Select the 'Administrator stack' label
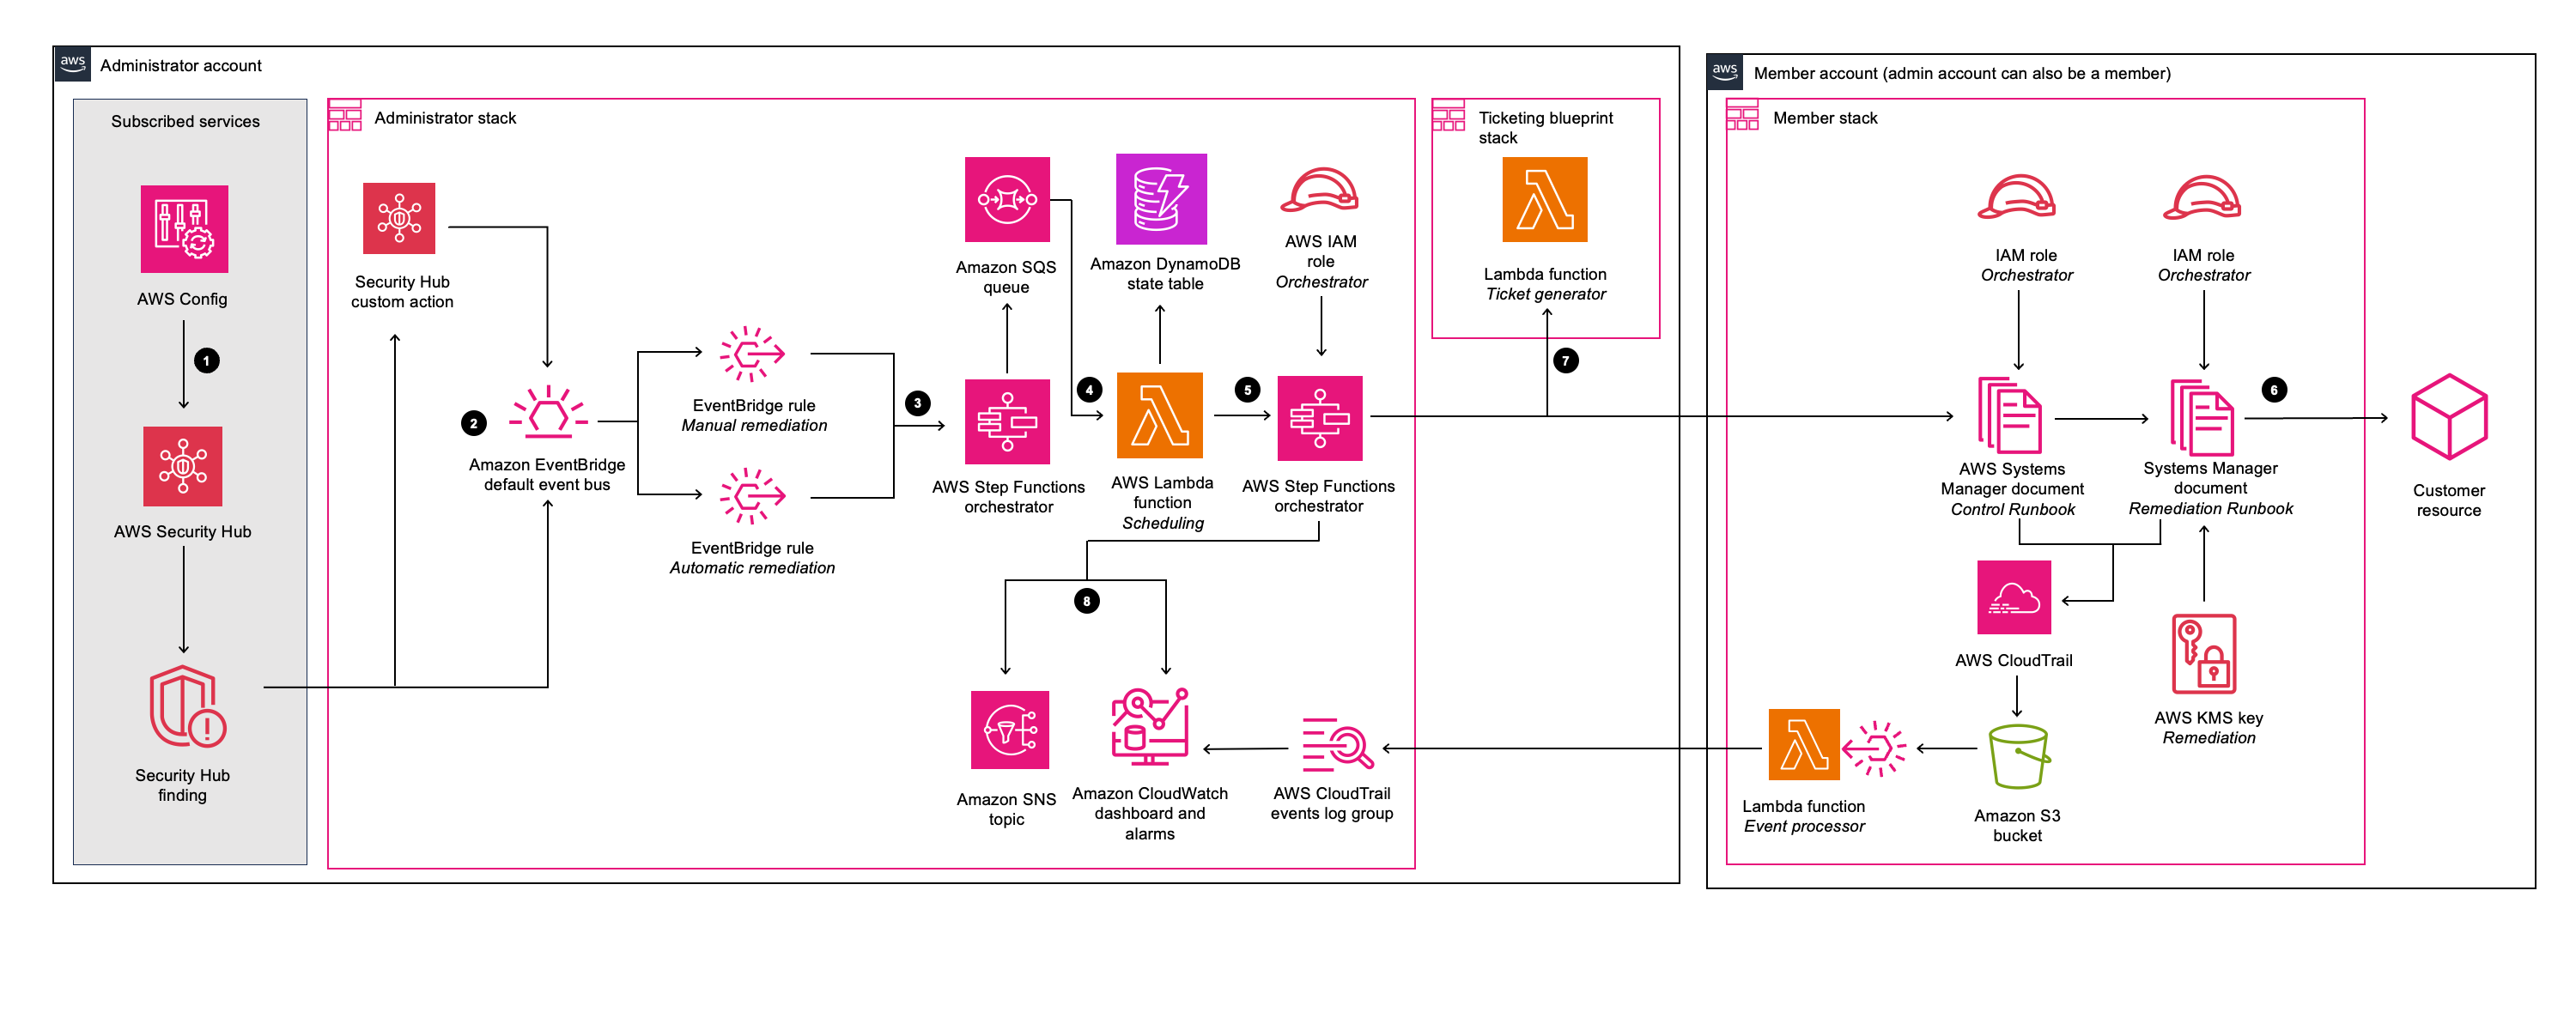2576x1030 pixels. 445,118
